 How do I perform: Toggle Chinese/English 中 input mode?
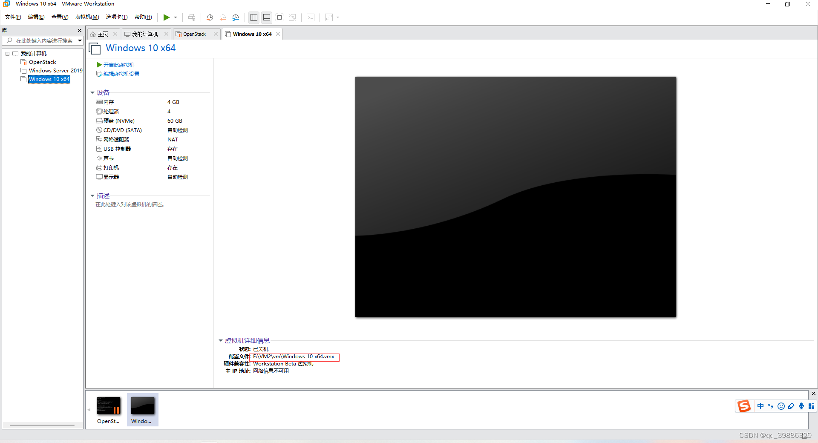point(760,406)
